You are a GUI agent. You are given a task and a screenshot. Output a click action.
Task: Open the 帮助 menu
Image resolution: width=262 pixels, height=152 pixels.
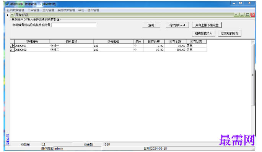click(x=81, y=10)
